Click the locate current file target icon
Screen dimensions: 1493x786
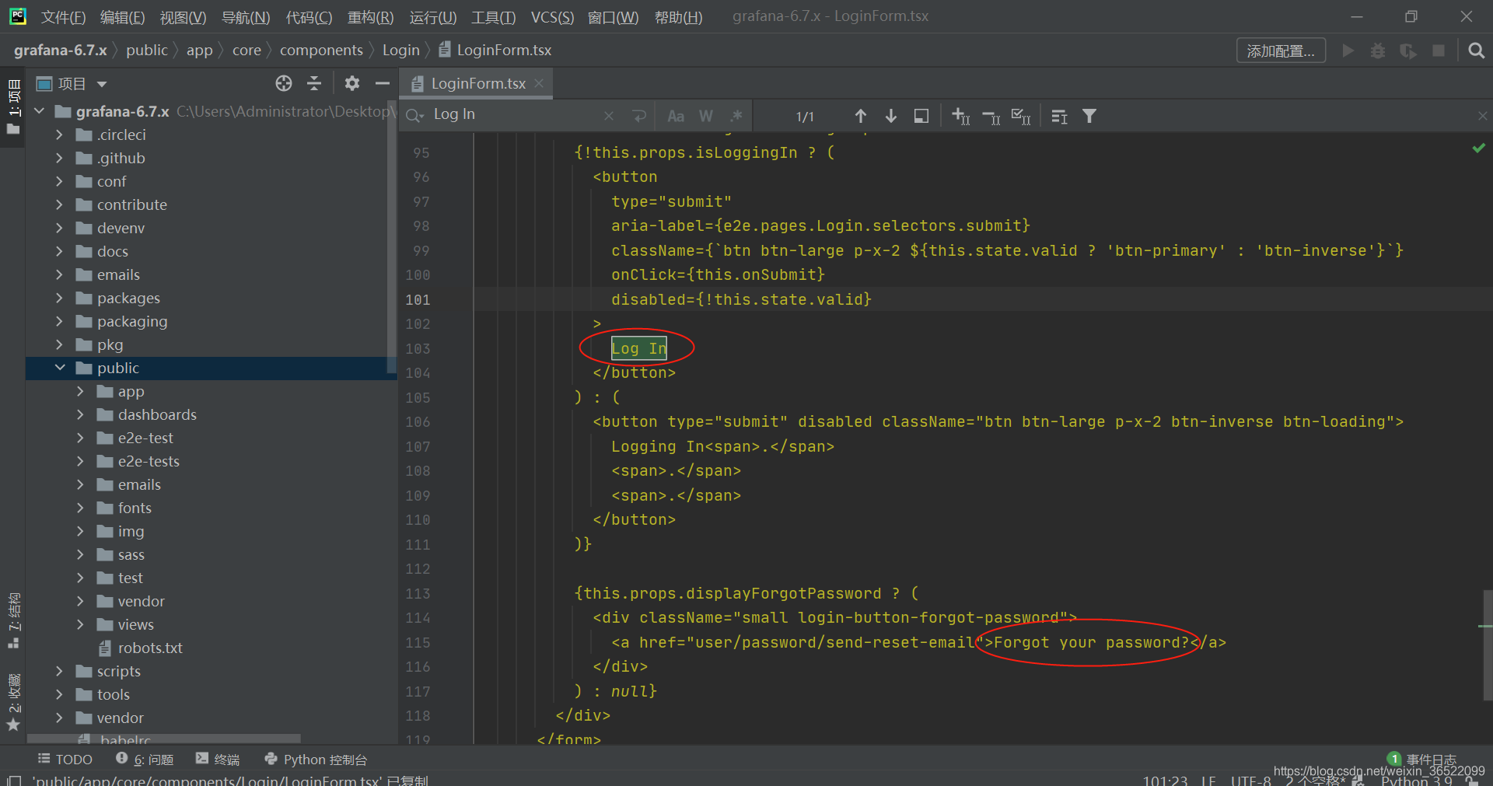pos(284,83)
